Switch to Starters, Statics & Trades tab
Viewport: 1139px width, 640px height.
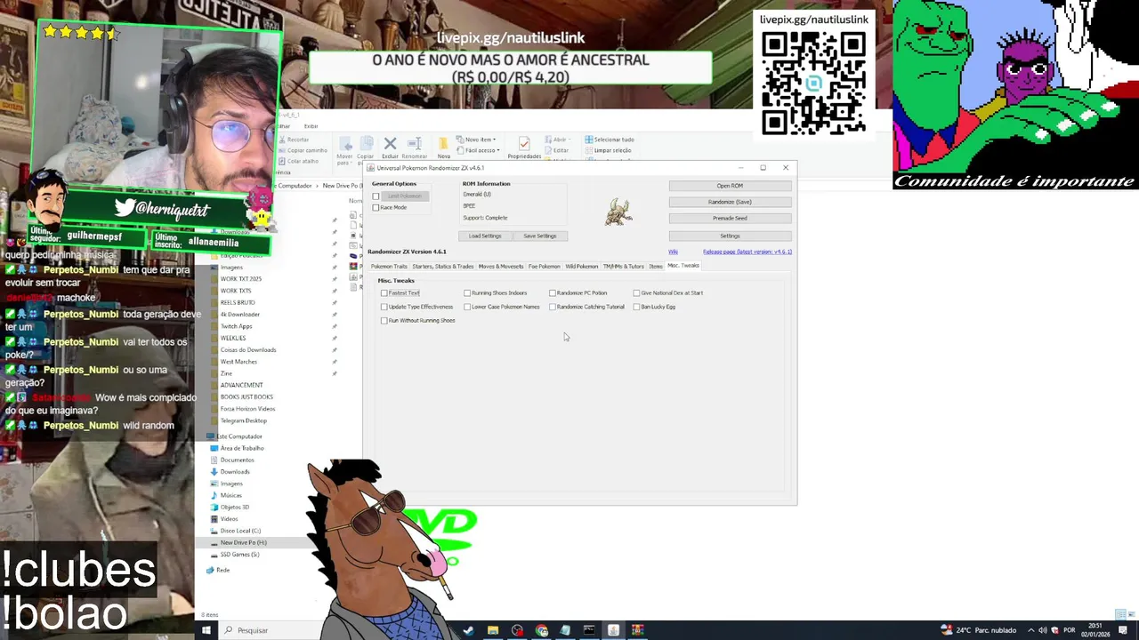pyautogui.click(x=442, y=266)
